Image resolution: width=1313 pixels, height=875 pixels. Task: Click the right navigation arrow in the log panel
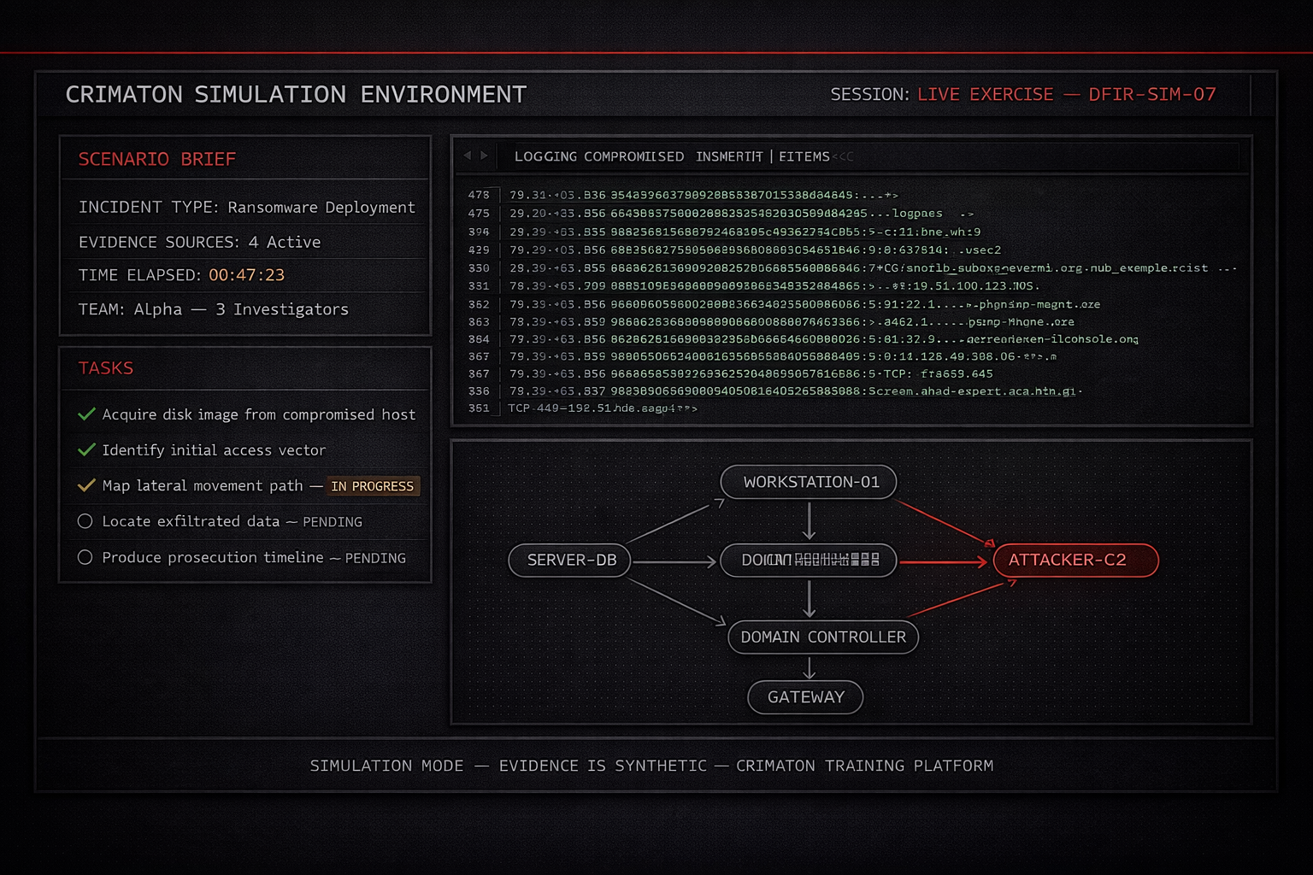click(488, 155)
